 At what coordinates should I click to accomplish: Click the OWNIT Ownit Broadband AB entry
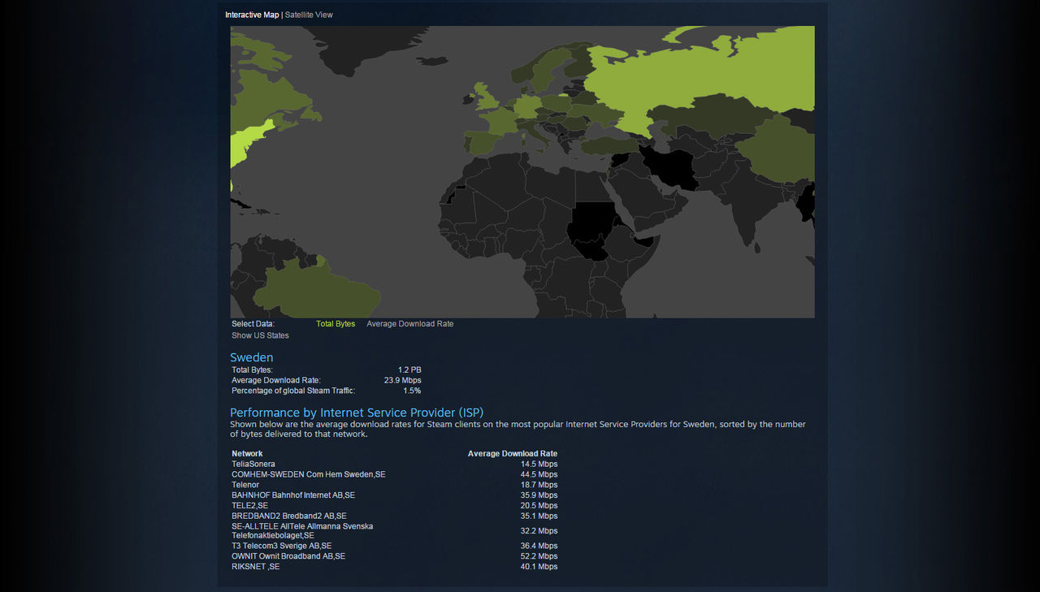(288, 556)
